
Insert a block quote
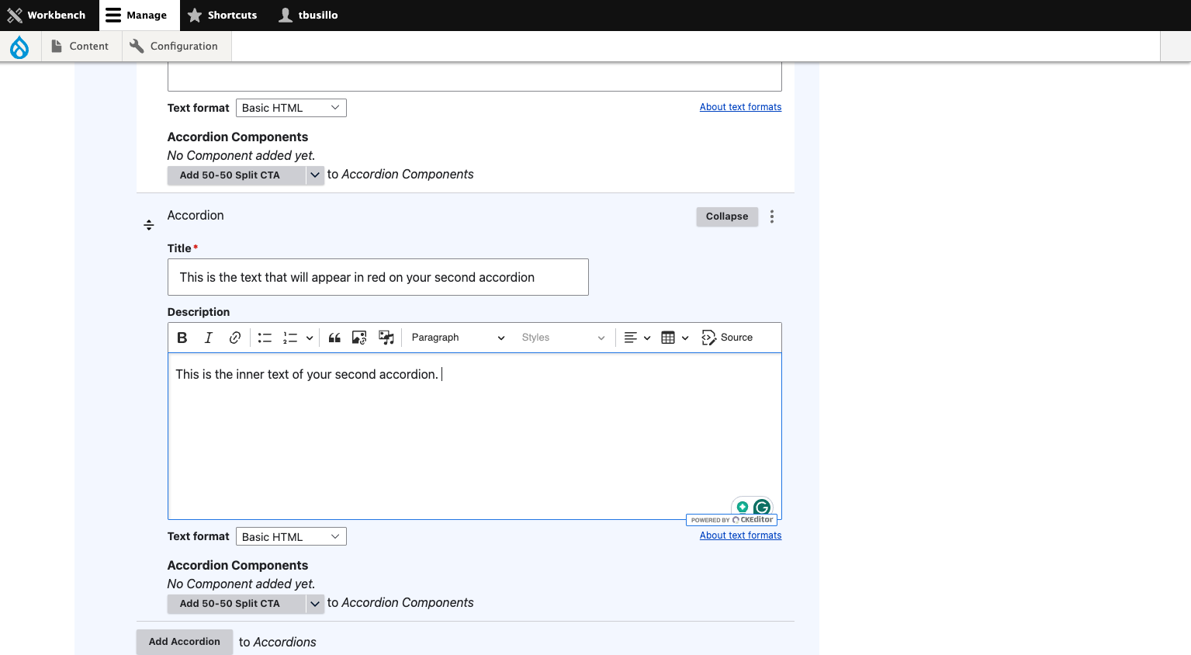(x=334, y=338)
